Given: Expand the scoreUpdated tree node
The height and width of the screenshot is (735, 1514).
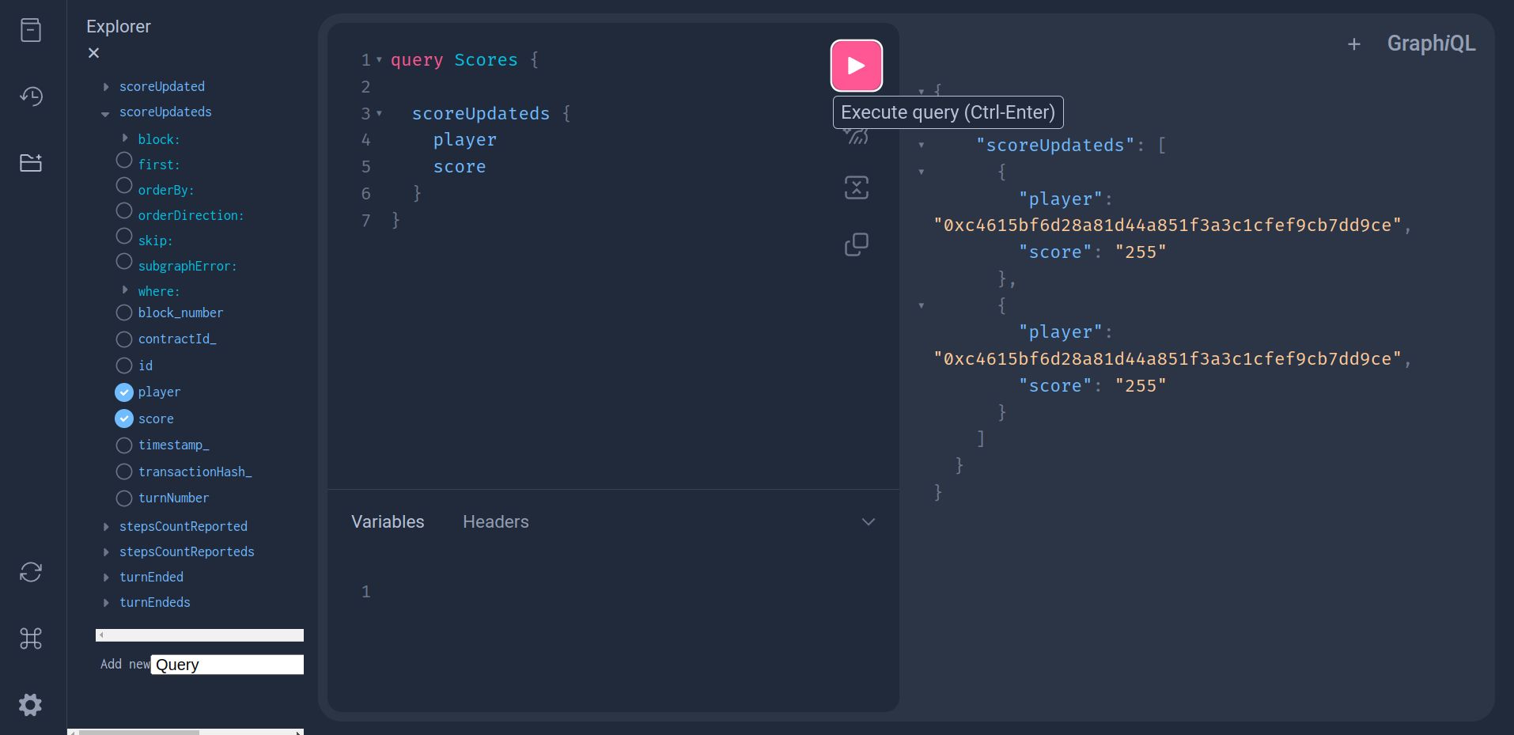Looking at the screenshot, I should click(x=106, y=87).
